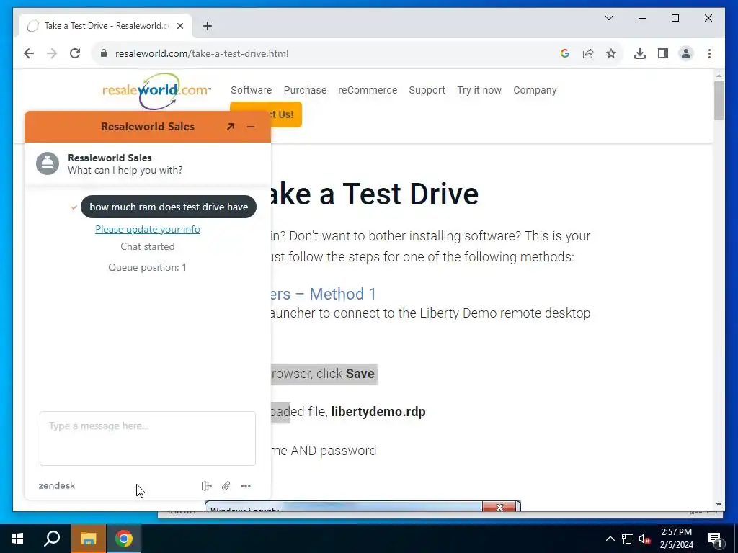Open Google search side icon in address bar
This screenshot has height=553, width=738.
click(x=565, y=53)
